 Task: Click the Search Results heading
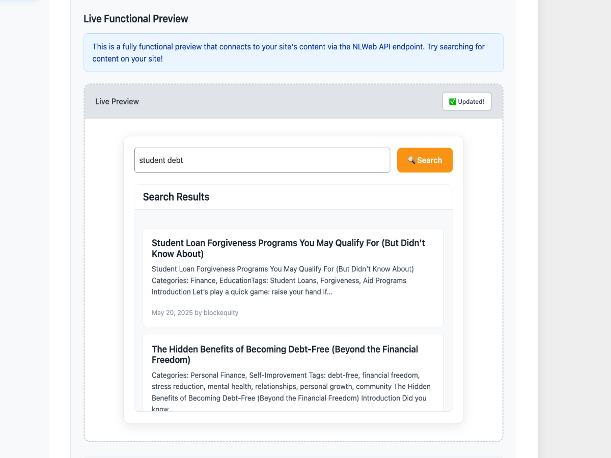coord(176,197)
